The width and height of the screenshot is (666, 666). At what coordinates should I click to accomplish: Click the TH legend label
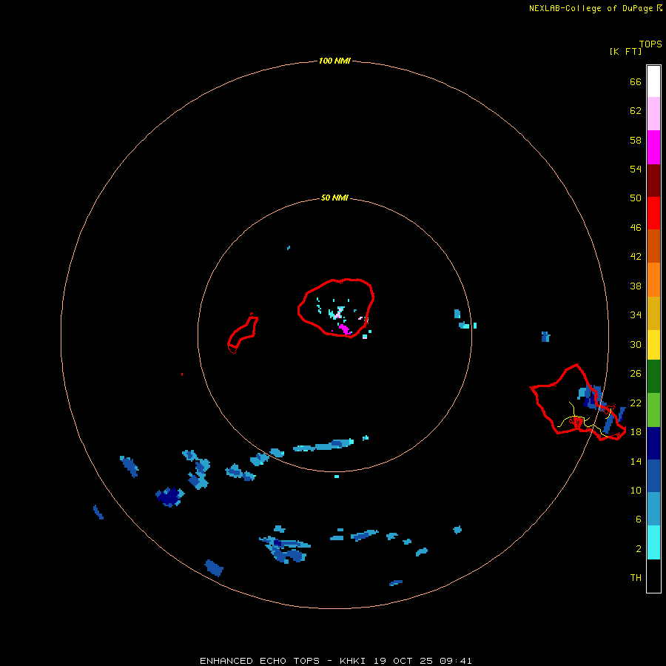[636, 578]
